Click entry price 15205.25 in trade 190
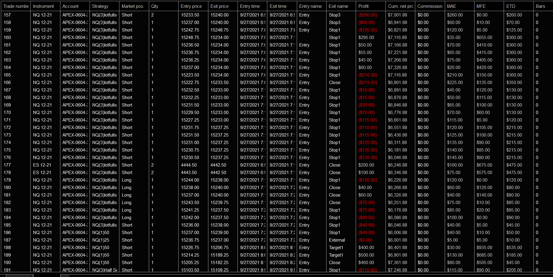This screenshot has height=277, width=553. tap(190, 263)
